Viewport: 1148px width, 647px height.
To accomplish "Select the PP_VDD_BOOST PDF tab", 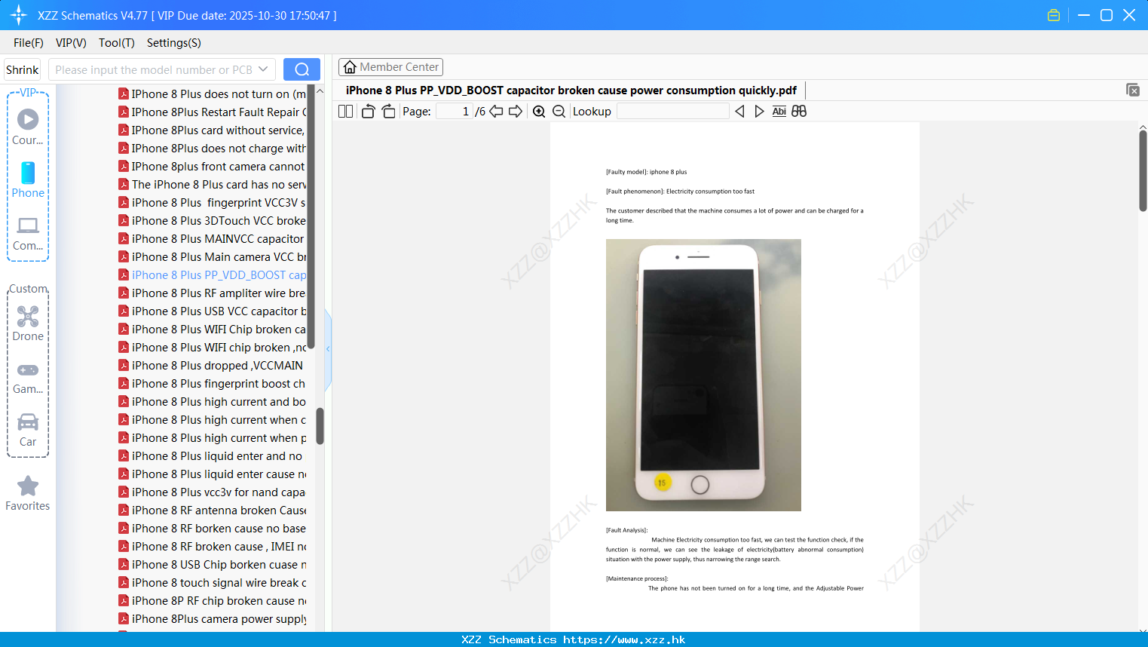I will coord(571,90).
